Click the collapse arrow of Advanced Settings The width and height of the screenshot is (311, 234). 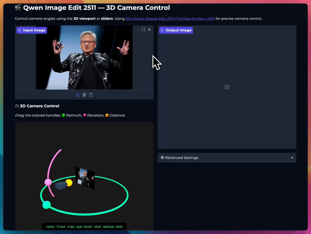click(x=292, y=158)
